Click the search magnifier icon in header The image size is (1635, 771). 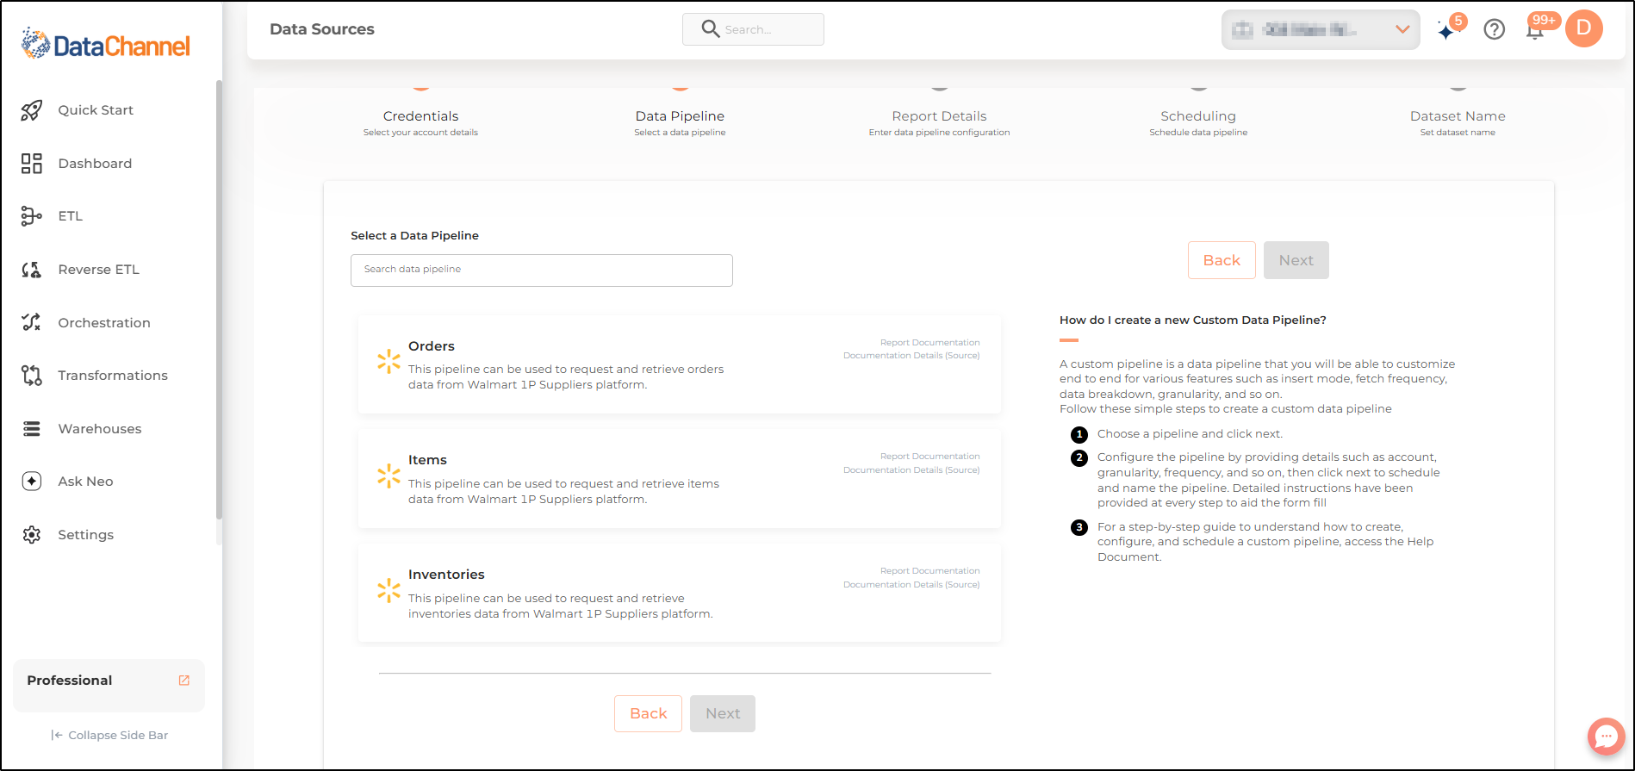711,29
